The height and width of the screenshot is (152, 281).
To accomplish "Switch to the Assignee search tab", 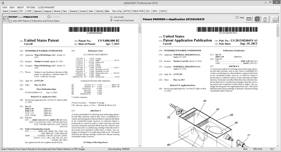I will 48,11.
